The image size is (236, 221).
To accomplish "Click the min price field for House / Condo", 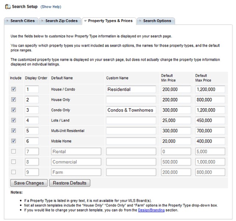I will click(x=176, y=89).
